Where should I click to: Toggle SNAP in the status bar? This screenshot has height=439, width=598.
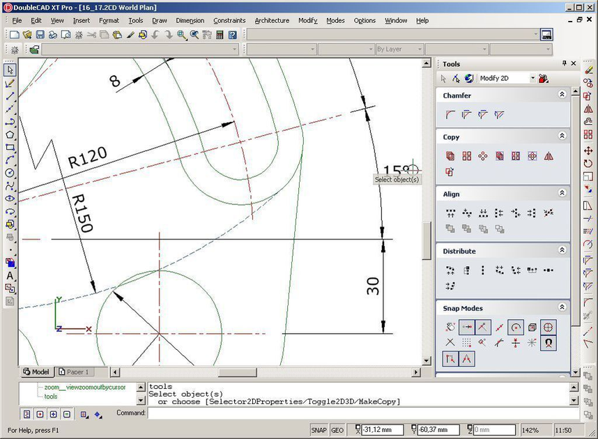[318, 430]
